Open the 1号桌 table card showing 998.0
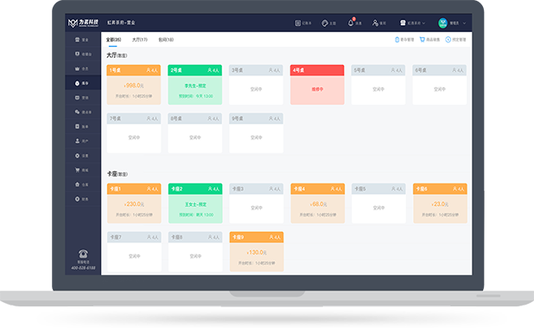This screenshot has width=534, height=328. click(x=134, y=85)
